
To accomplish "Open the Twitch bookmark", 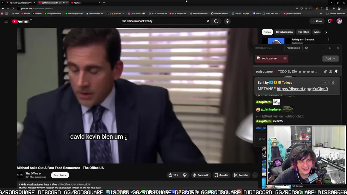I will coord(257,14).
